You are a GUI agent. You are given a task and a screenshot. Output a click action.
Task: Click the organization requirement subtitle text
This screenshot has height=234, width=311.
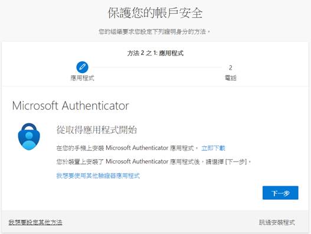(x=154, y=31)
